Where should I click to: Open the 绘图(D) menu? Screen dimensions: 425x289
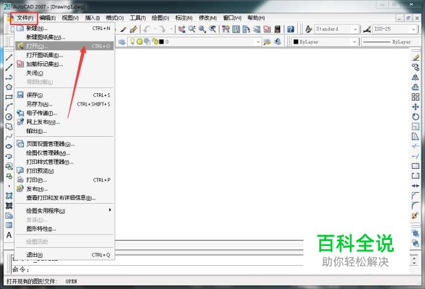160,18
